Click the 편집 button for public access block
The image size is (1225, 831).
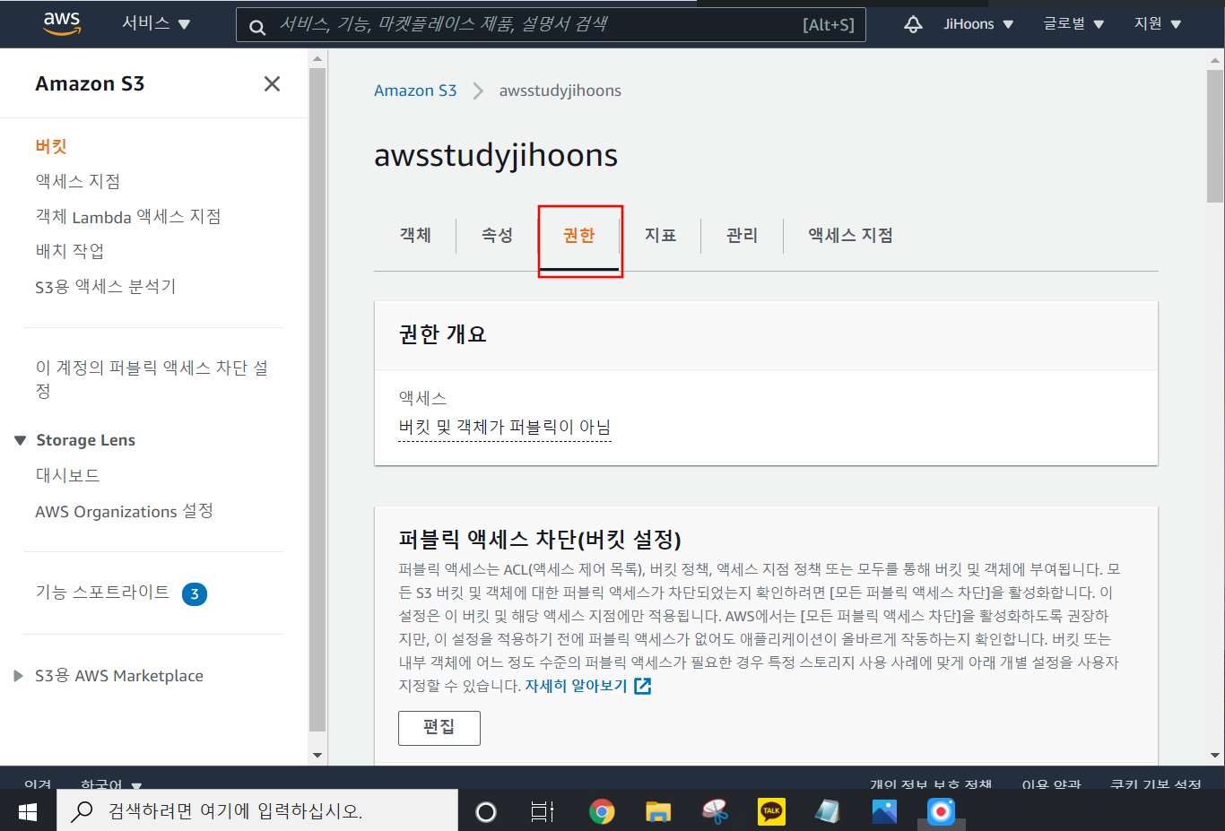[439, 728]
